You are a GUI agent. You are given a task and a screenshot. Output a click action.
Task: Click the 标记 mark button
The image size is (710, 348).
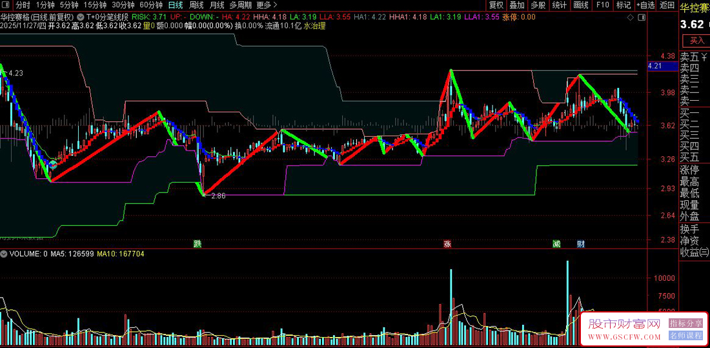[x=624, y=5]
